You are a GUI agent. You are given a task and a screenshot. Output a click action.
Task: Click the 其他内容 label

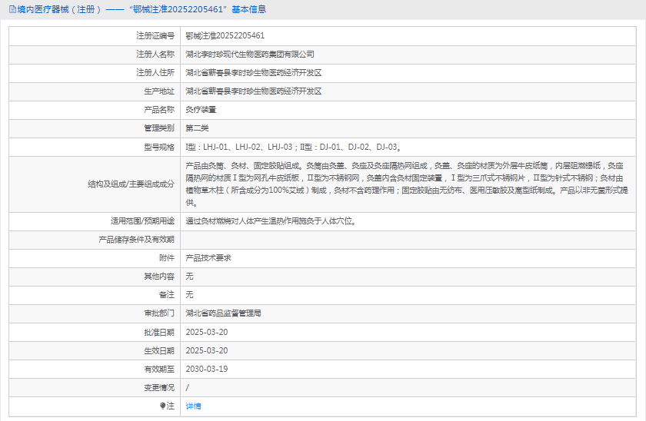point(159,277)
